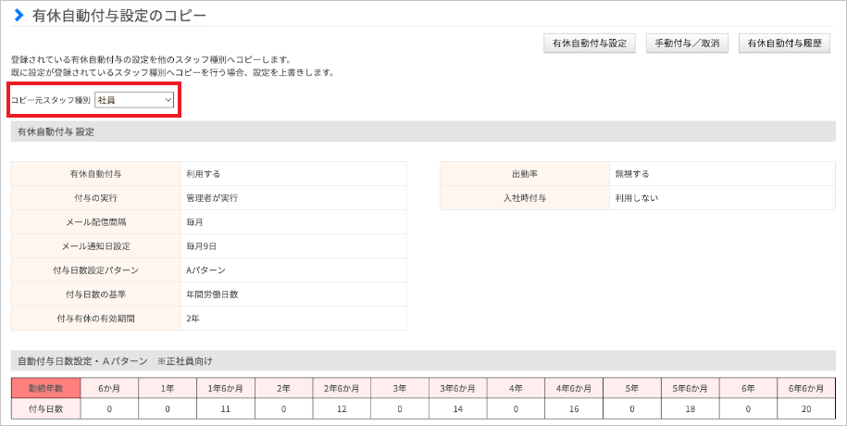Click the 手動付与／取消 button
This screenshot has height=426, width=847.
(x=687, y=44)
